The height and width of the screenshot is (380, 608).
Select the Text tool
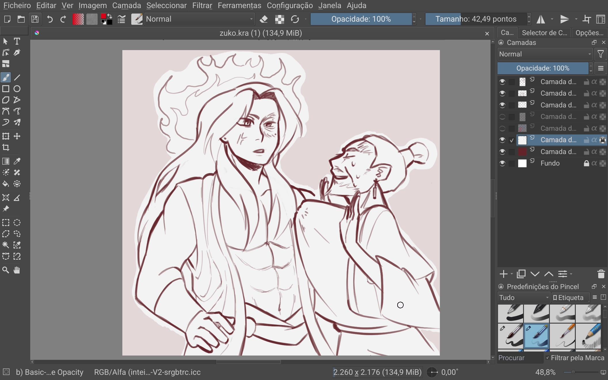(17, 41)
